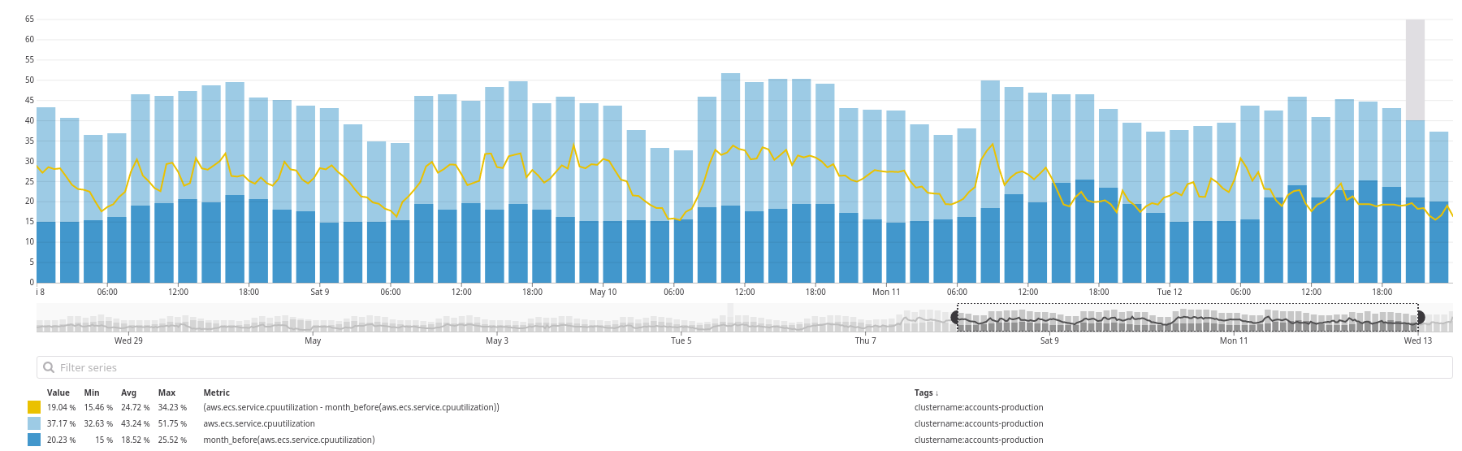Sort the legend by the Avg column
The height and width of the screenshot is (451, 1462).
point(128,393)
